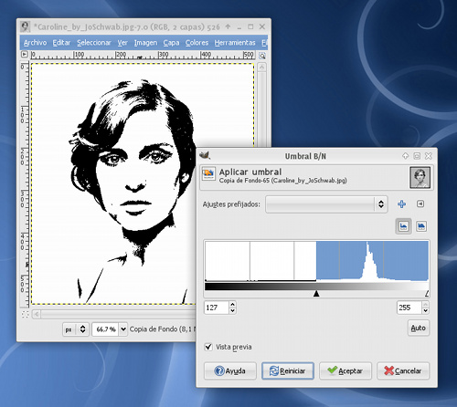The width and height of the screenshot is (457, 407).
Task: Click the GIMP Wilber icon in dialog title
Action: pos(205,155)
